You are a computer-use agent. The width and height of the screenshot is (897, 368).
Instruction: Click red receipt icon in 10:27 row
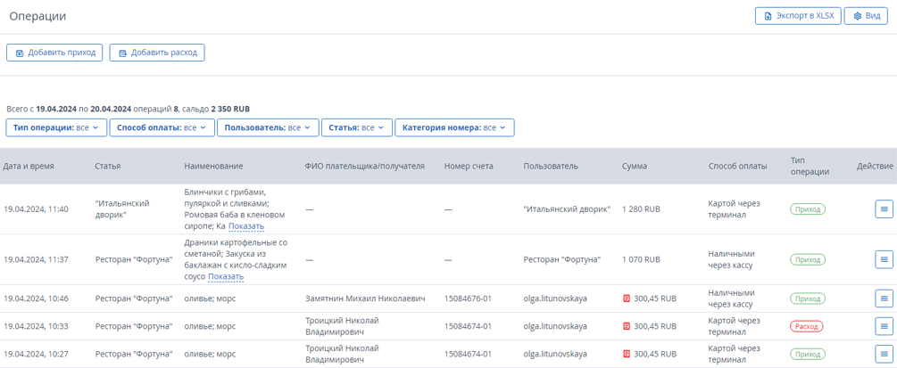coord(627,354)
